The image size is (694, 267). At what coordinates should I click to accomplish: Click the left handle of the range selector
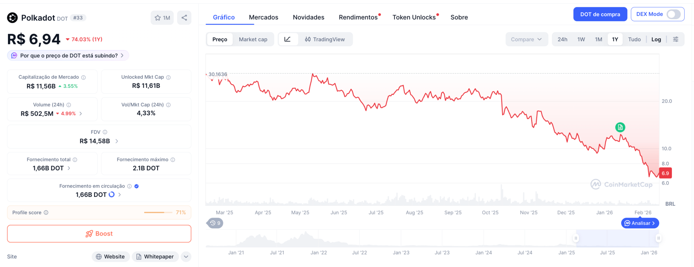(x=576, y=238)
